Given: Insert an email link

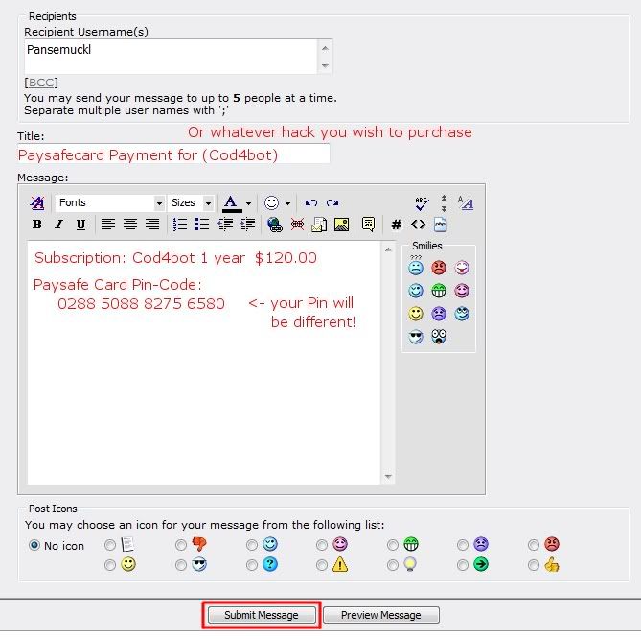Looking at the screenshot, I should pos(319,225).
